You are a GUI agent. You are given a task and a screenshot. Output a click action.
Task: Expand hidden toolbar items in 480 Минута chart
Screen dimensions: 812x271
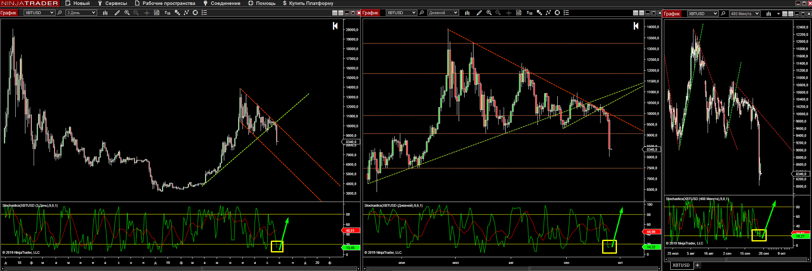779,14
